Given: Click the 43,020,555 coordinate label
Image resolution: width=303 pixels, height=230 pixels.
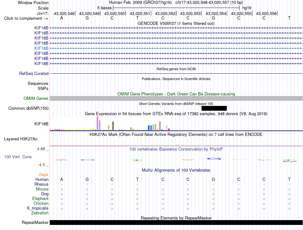Looking at the screenshot, I should 241,13.
